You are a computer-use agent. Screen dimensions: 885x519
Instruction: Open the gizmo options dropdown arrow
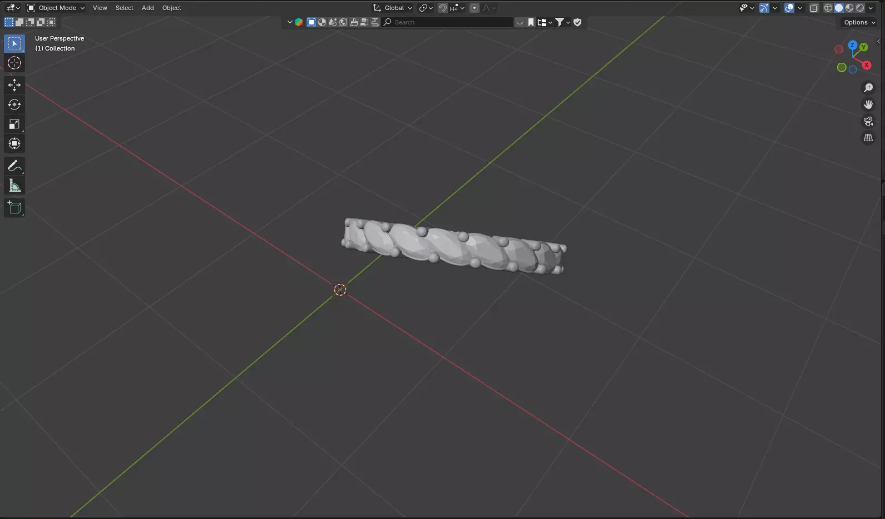[x=774, y=8]
